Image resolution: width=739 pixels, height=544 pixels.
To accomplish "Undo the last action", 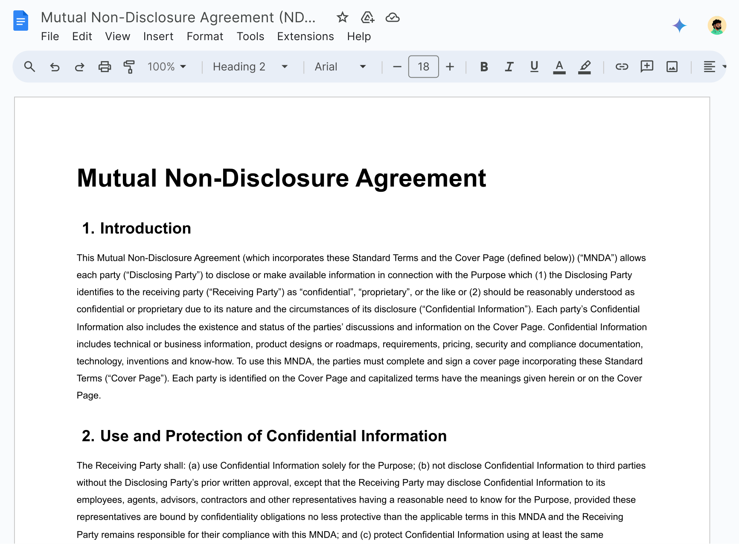I will pos(55,67).
